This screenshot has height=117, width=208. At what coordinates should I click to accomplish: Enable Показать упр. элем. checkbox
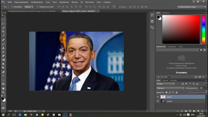[x=38, y=7]
